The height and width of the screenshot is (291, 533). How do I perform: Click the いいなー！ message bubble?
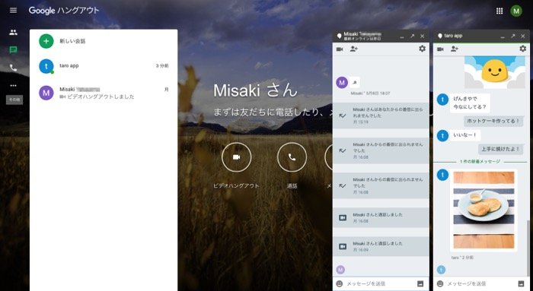465,135
